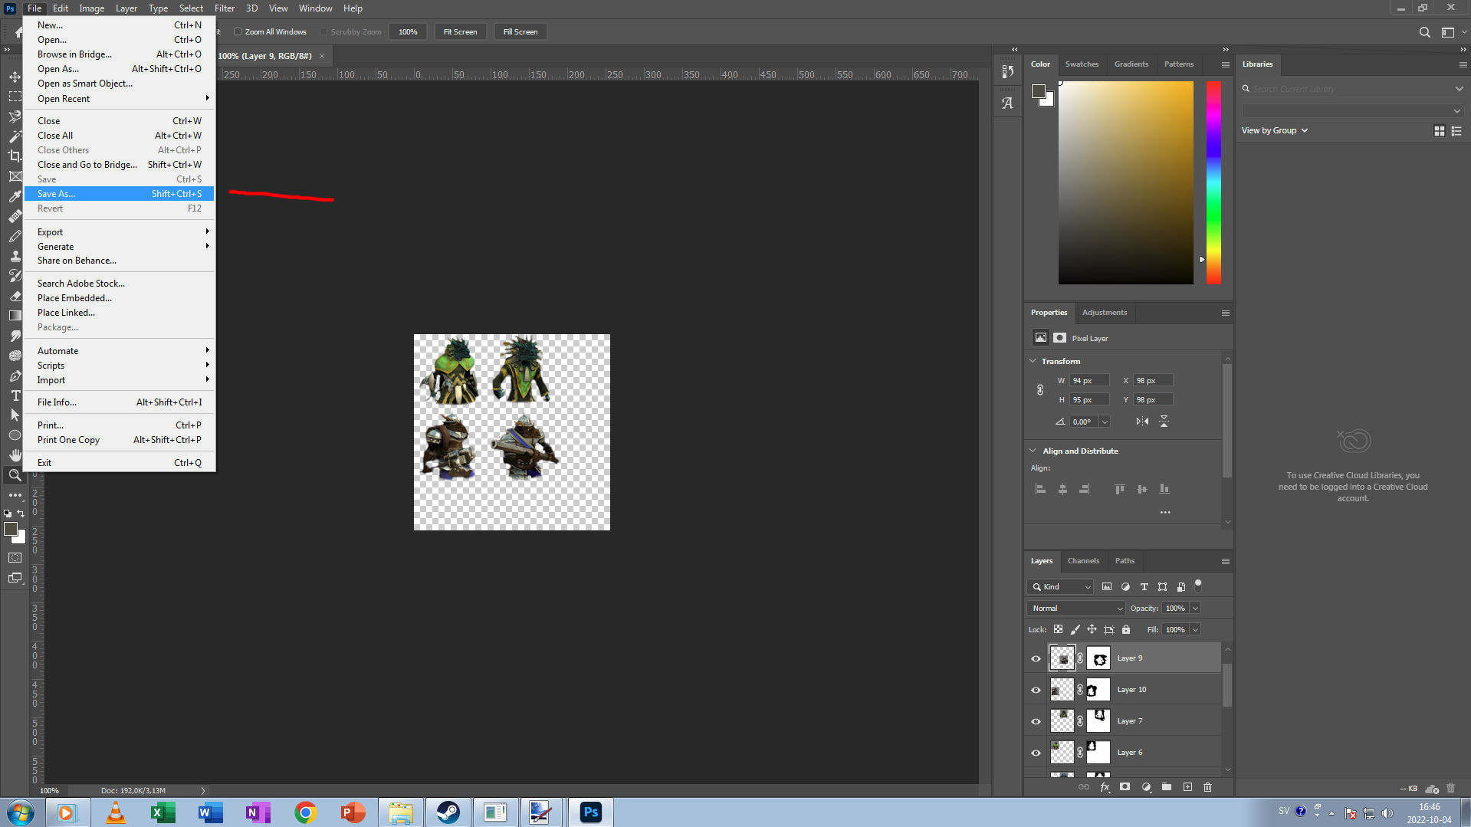Viewport: 1471px width, 827px height.
Task: Toggle lock all padlock icon
Action: (x=1126, y=629)
